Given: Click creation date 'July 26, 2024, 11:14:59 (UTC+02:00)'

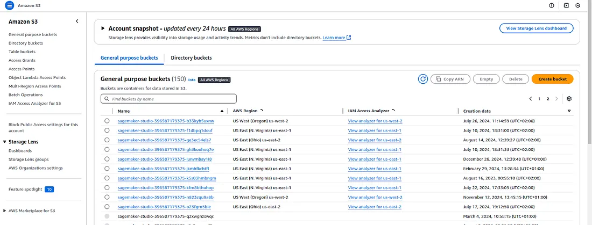Looking at the screenshot, I should (499, 121).
